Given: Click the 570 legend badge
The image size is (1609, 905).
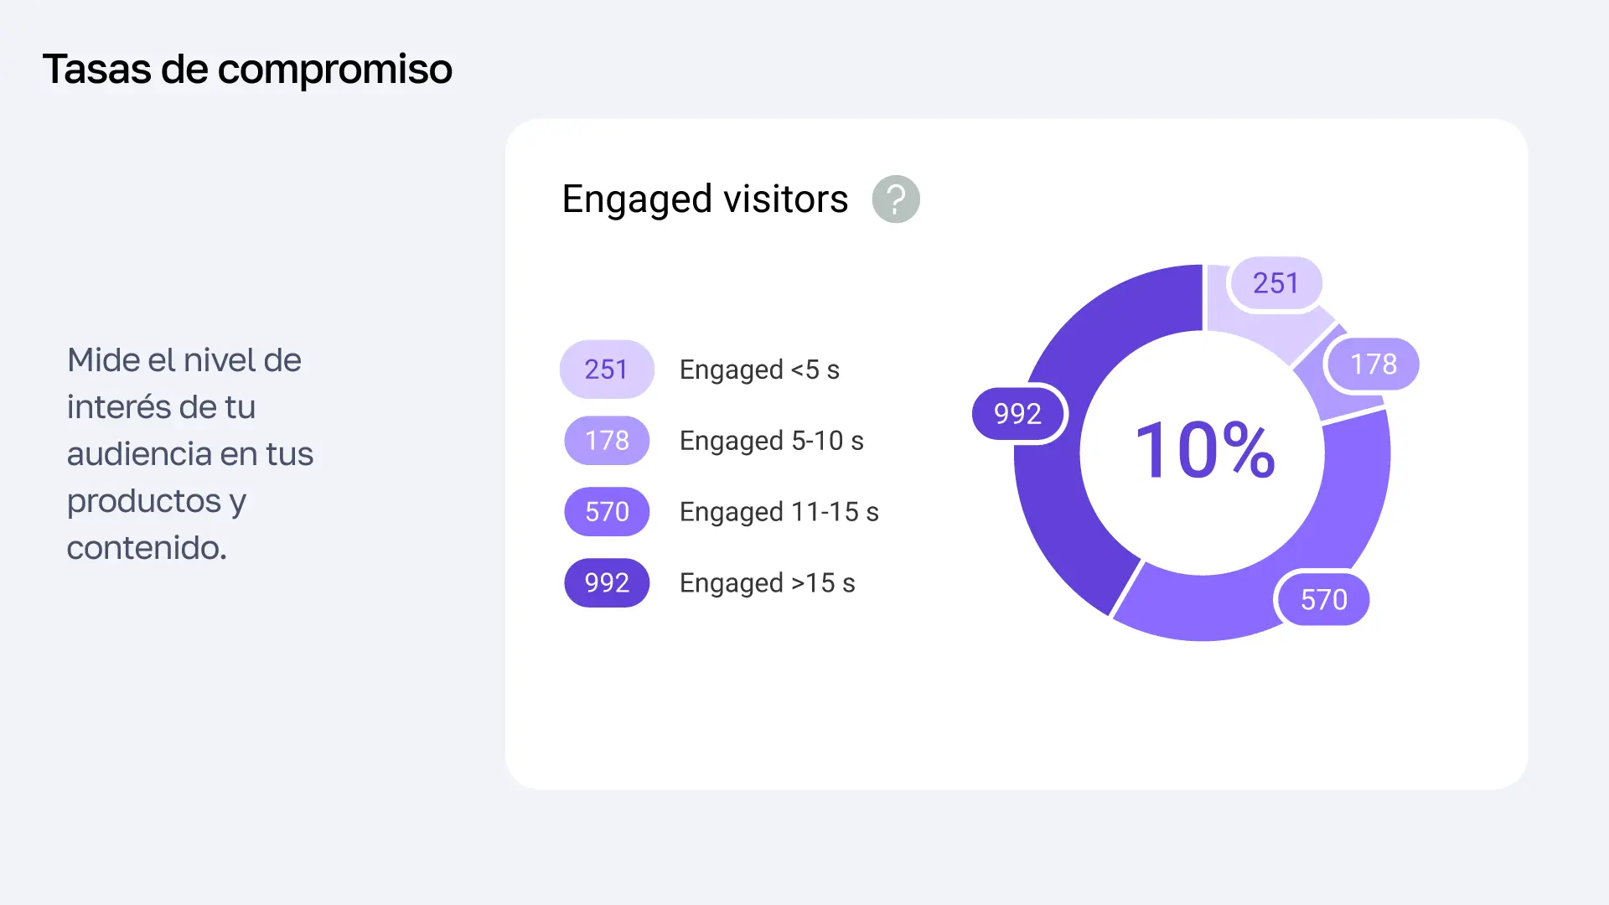Looking at the screenshot, I should [607, 512].
